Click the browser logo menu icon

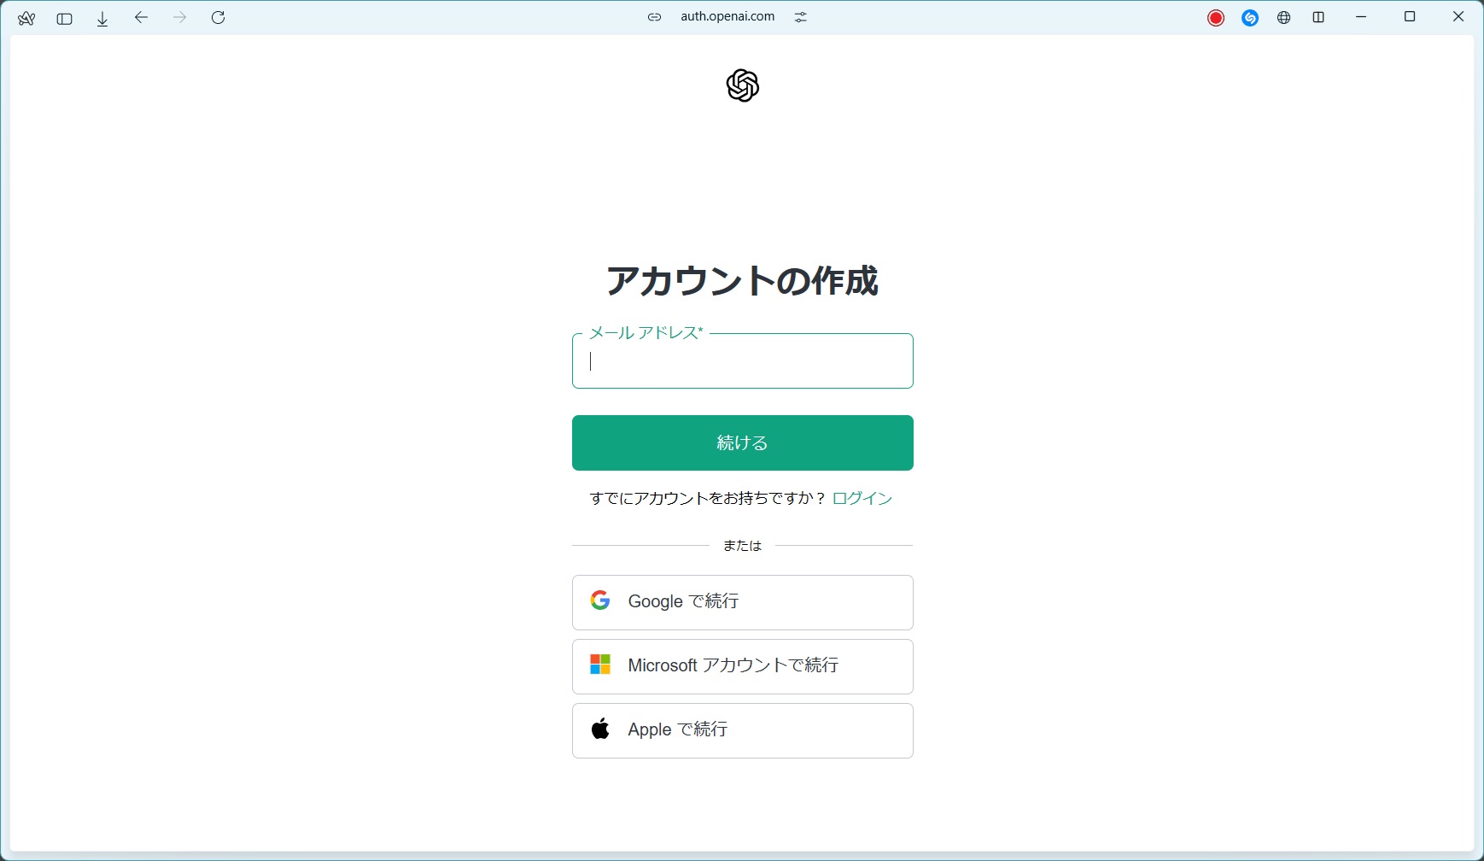[26, 18]
